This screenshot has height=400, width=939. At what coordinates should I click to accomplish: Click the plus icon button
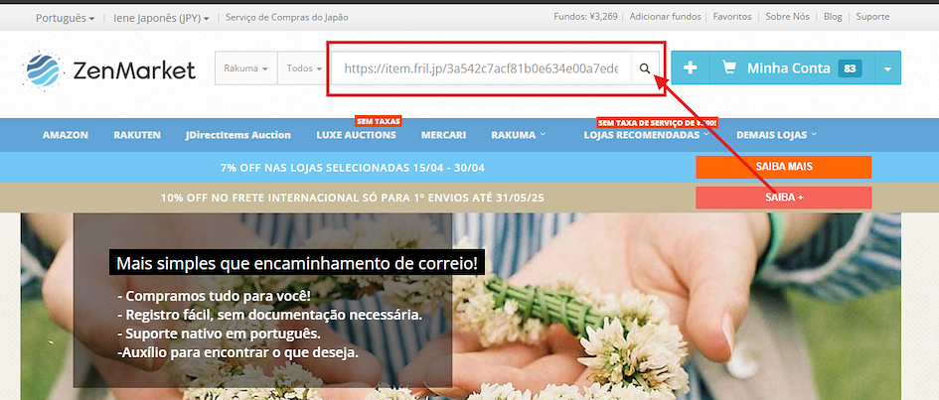(691, 68)
